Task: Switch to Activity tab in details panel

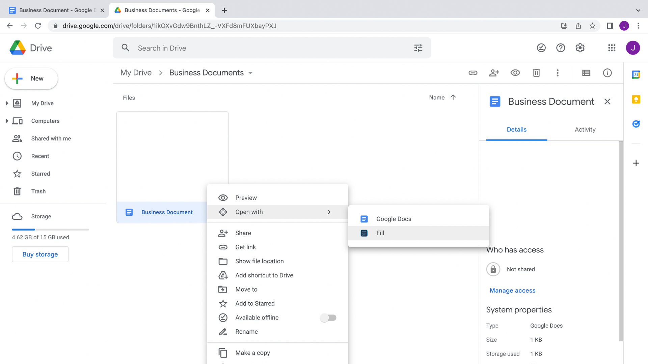Action: [585, 129]
